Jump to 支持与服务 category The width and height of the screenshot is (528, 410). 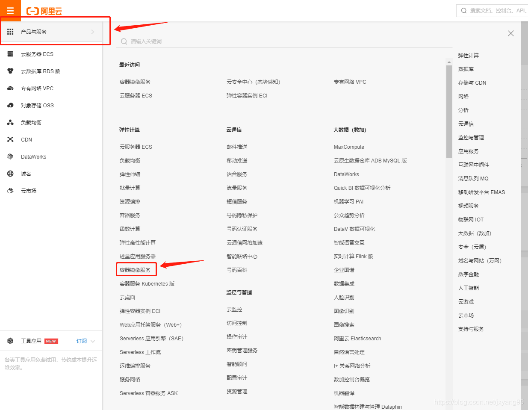tap(471, 329)
